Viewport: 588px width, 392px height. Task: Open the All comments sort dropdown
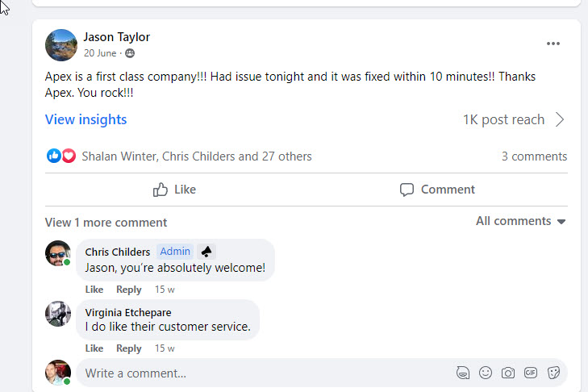click(x=520, y=221)
